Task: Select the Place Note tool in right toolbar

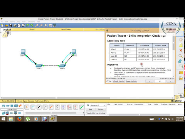Action: [181, 45]
